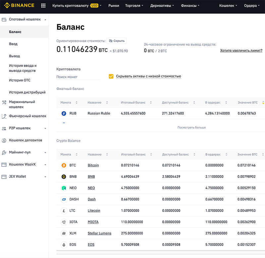Viewport: 265px width, 258px height.
Task: Open Ордера dropdown menu
Action: pos(252,6)
